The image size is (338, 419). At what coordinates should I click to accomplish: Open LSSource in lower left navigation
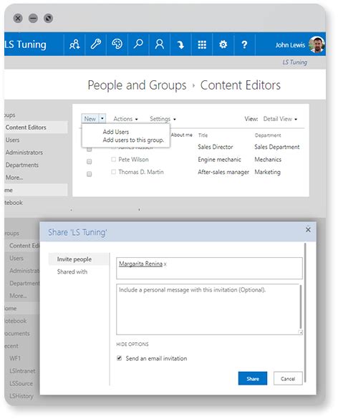click(21, 383)
